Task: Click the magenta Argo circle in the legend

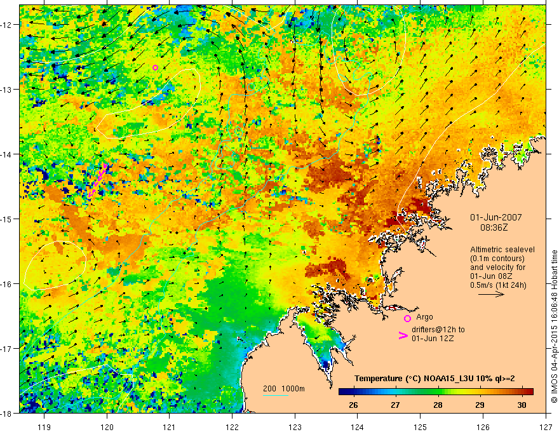Action: (407, 318)
